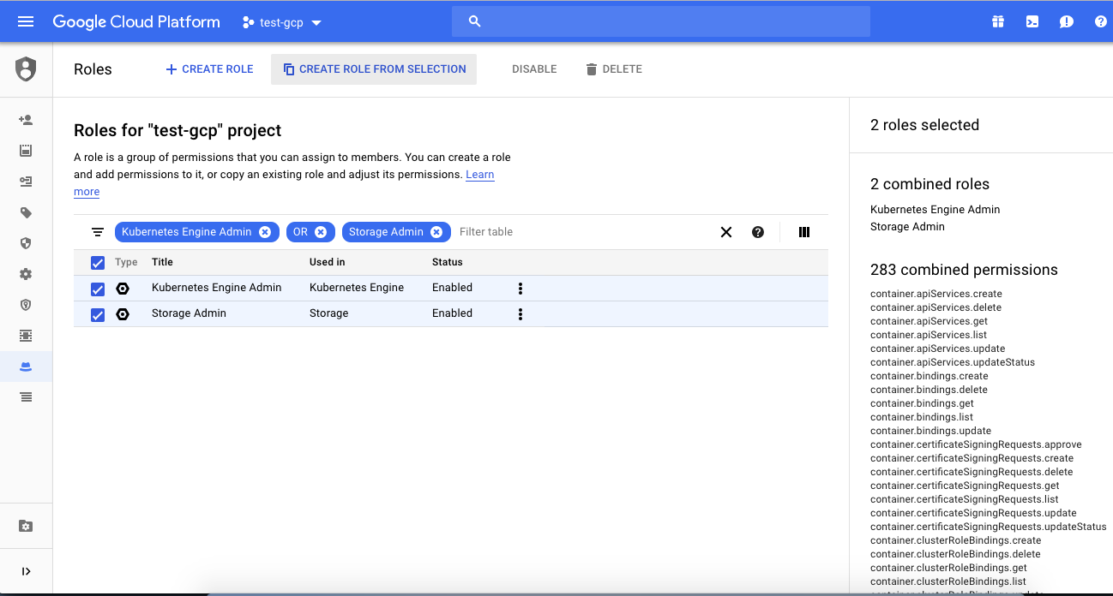Click the type icon for Storage Admin

tap(123, 314)
